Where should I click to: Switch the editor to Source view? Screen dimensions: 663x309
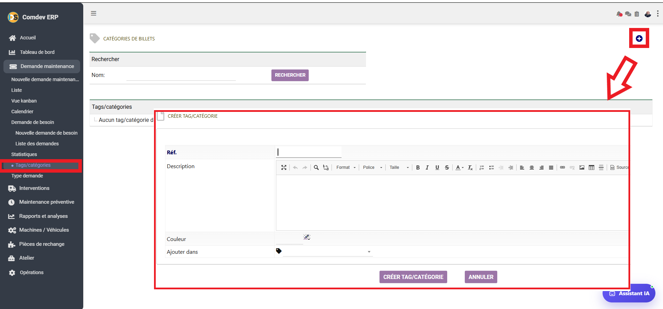tap(619, 167)
